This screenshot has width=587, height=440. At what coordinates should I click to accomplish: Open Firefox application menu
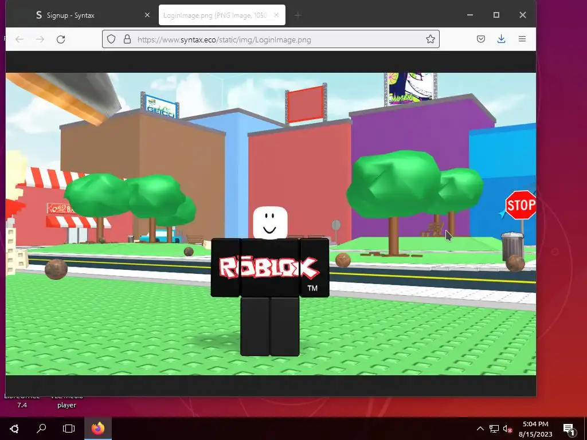point(522,40)
